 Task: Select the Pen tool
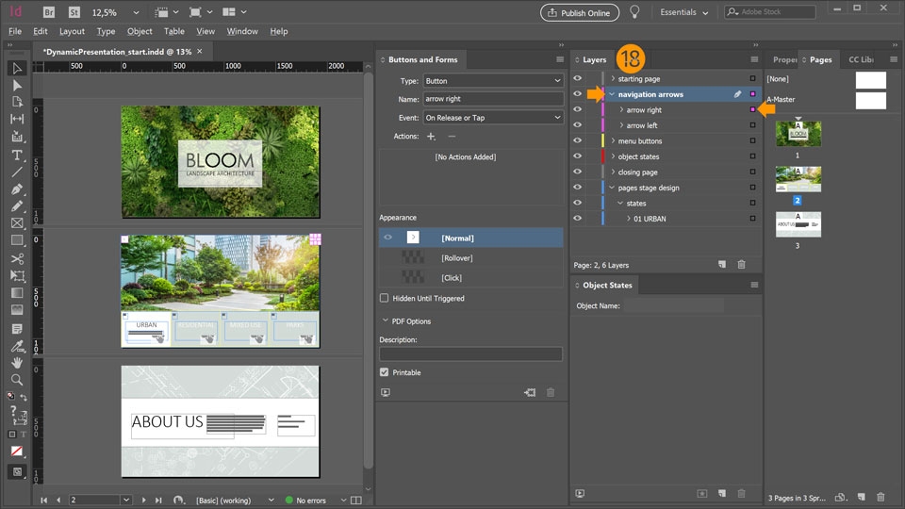tap(17, 189)
